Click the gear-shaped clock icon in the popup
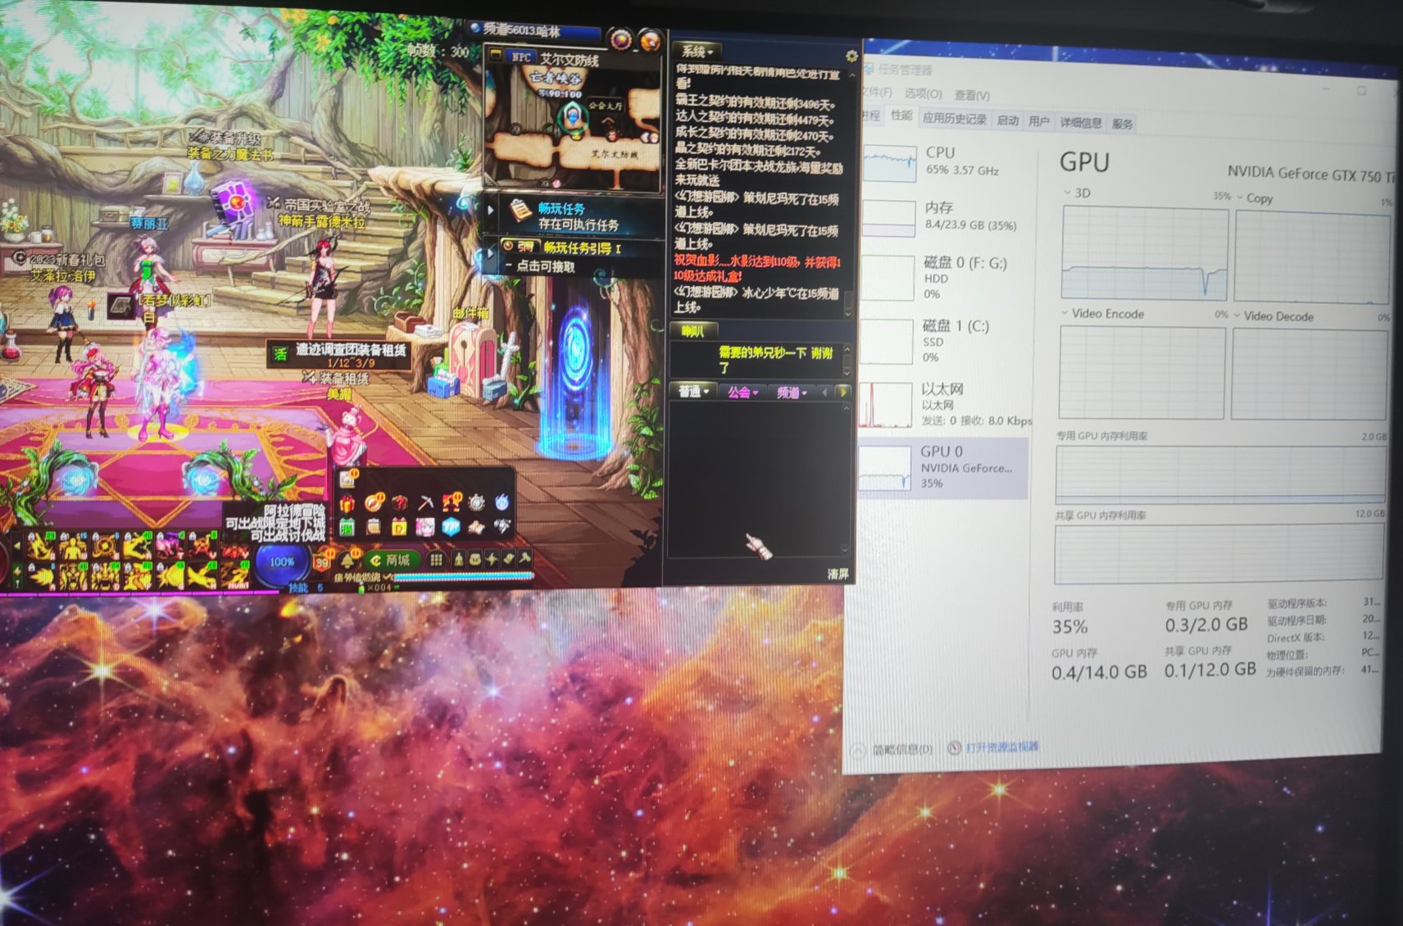The height and width of the screenshot is (926, 1403). (x=476, y=503)
